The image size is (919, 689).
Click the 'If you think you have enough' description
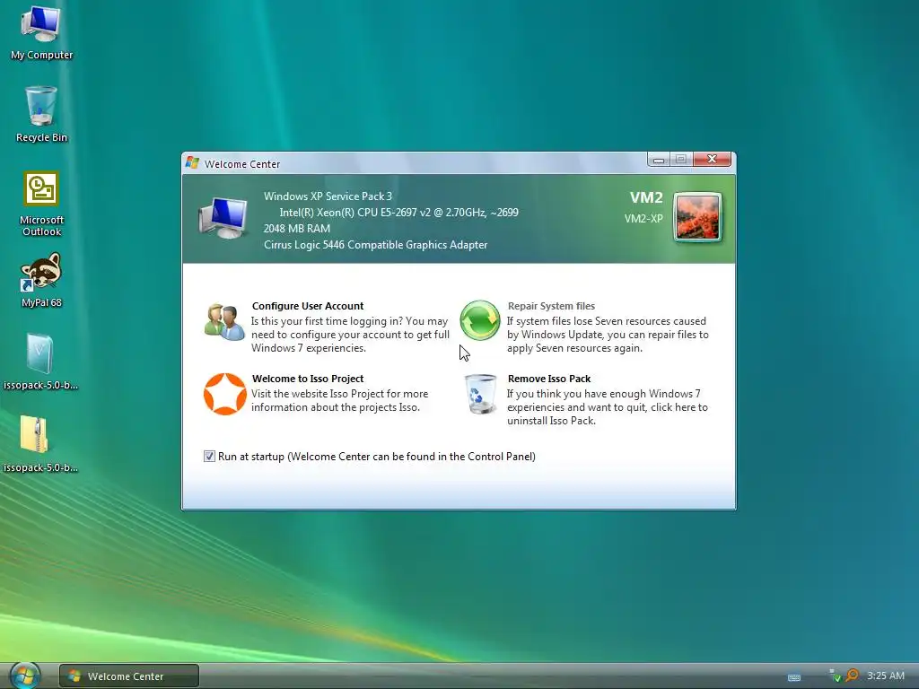(x=608, y=407)
